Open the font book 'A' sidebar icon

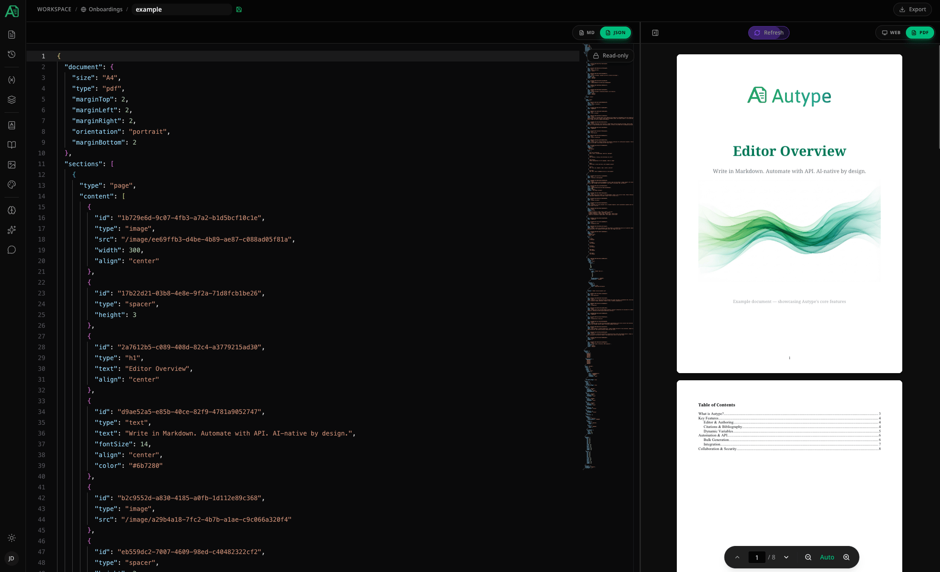12,125
